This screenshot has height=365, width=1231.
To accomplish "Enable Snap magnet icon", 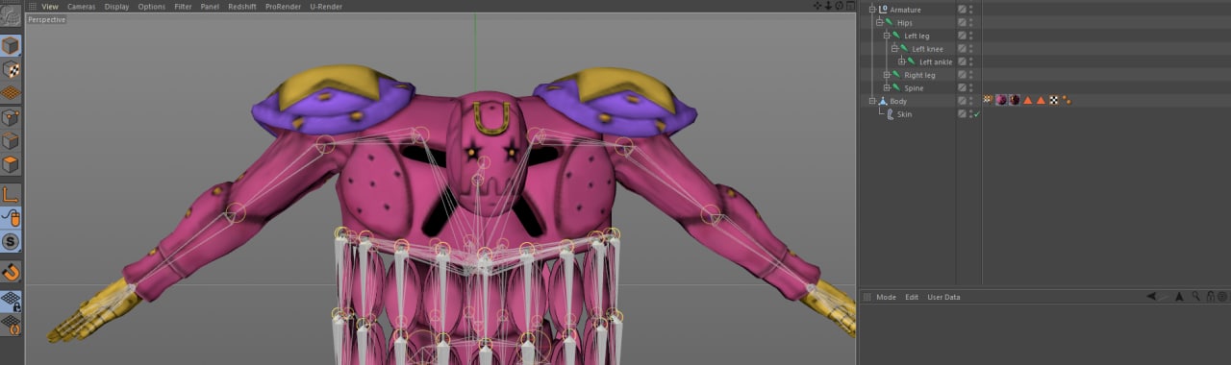I will 11,273.
